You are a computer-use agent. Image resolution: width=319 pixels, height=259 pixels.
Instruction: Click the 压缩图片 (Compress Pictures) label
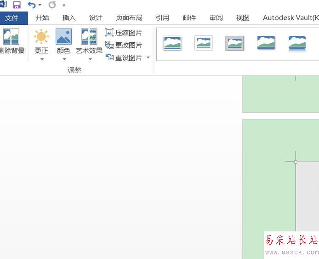pyautogui.click(x=129, y=33)
